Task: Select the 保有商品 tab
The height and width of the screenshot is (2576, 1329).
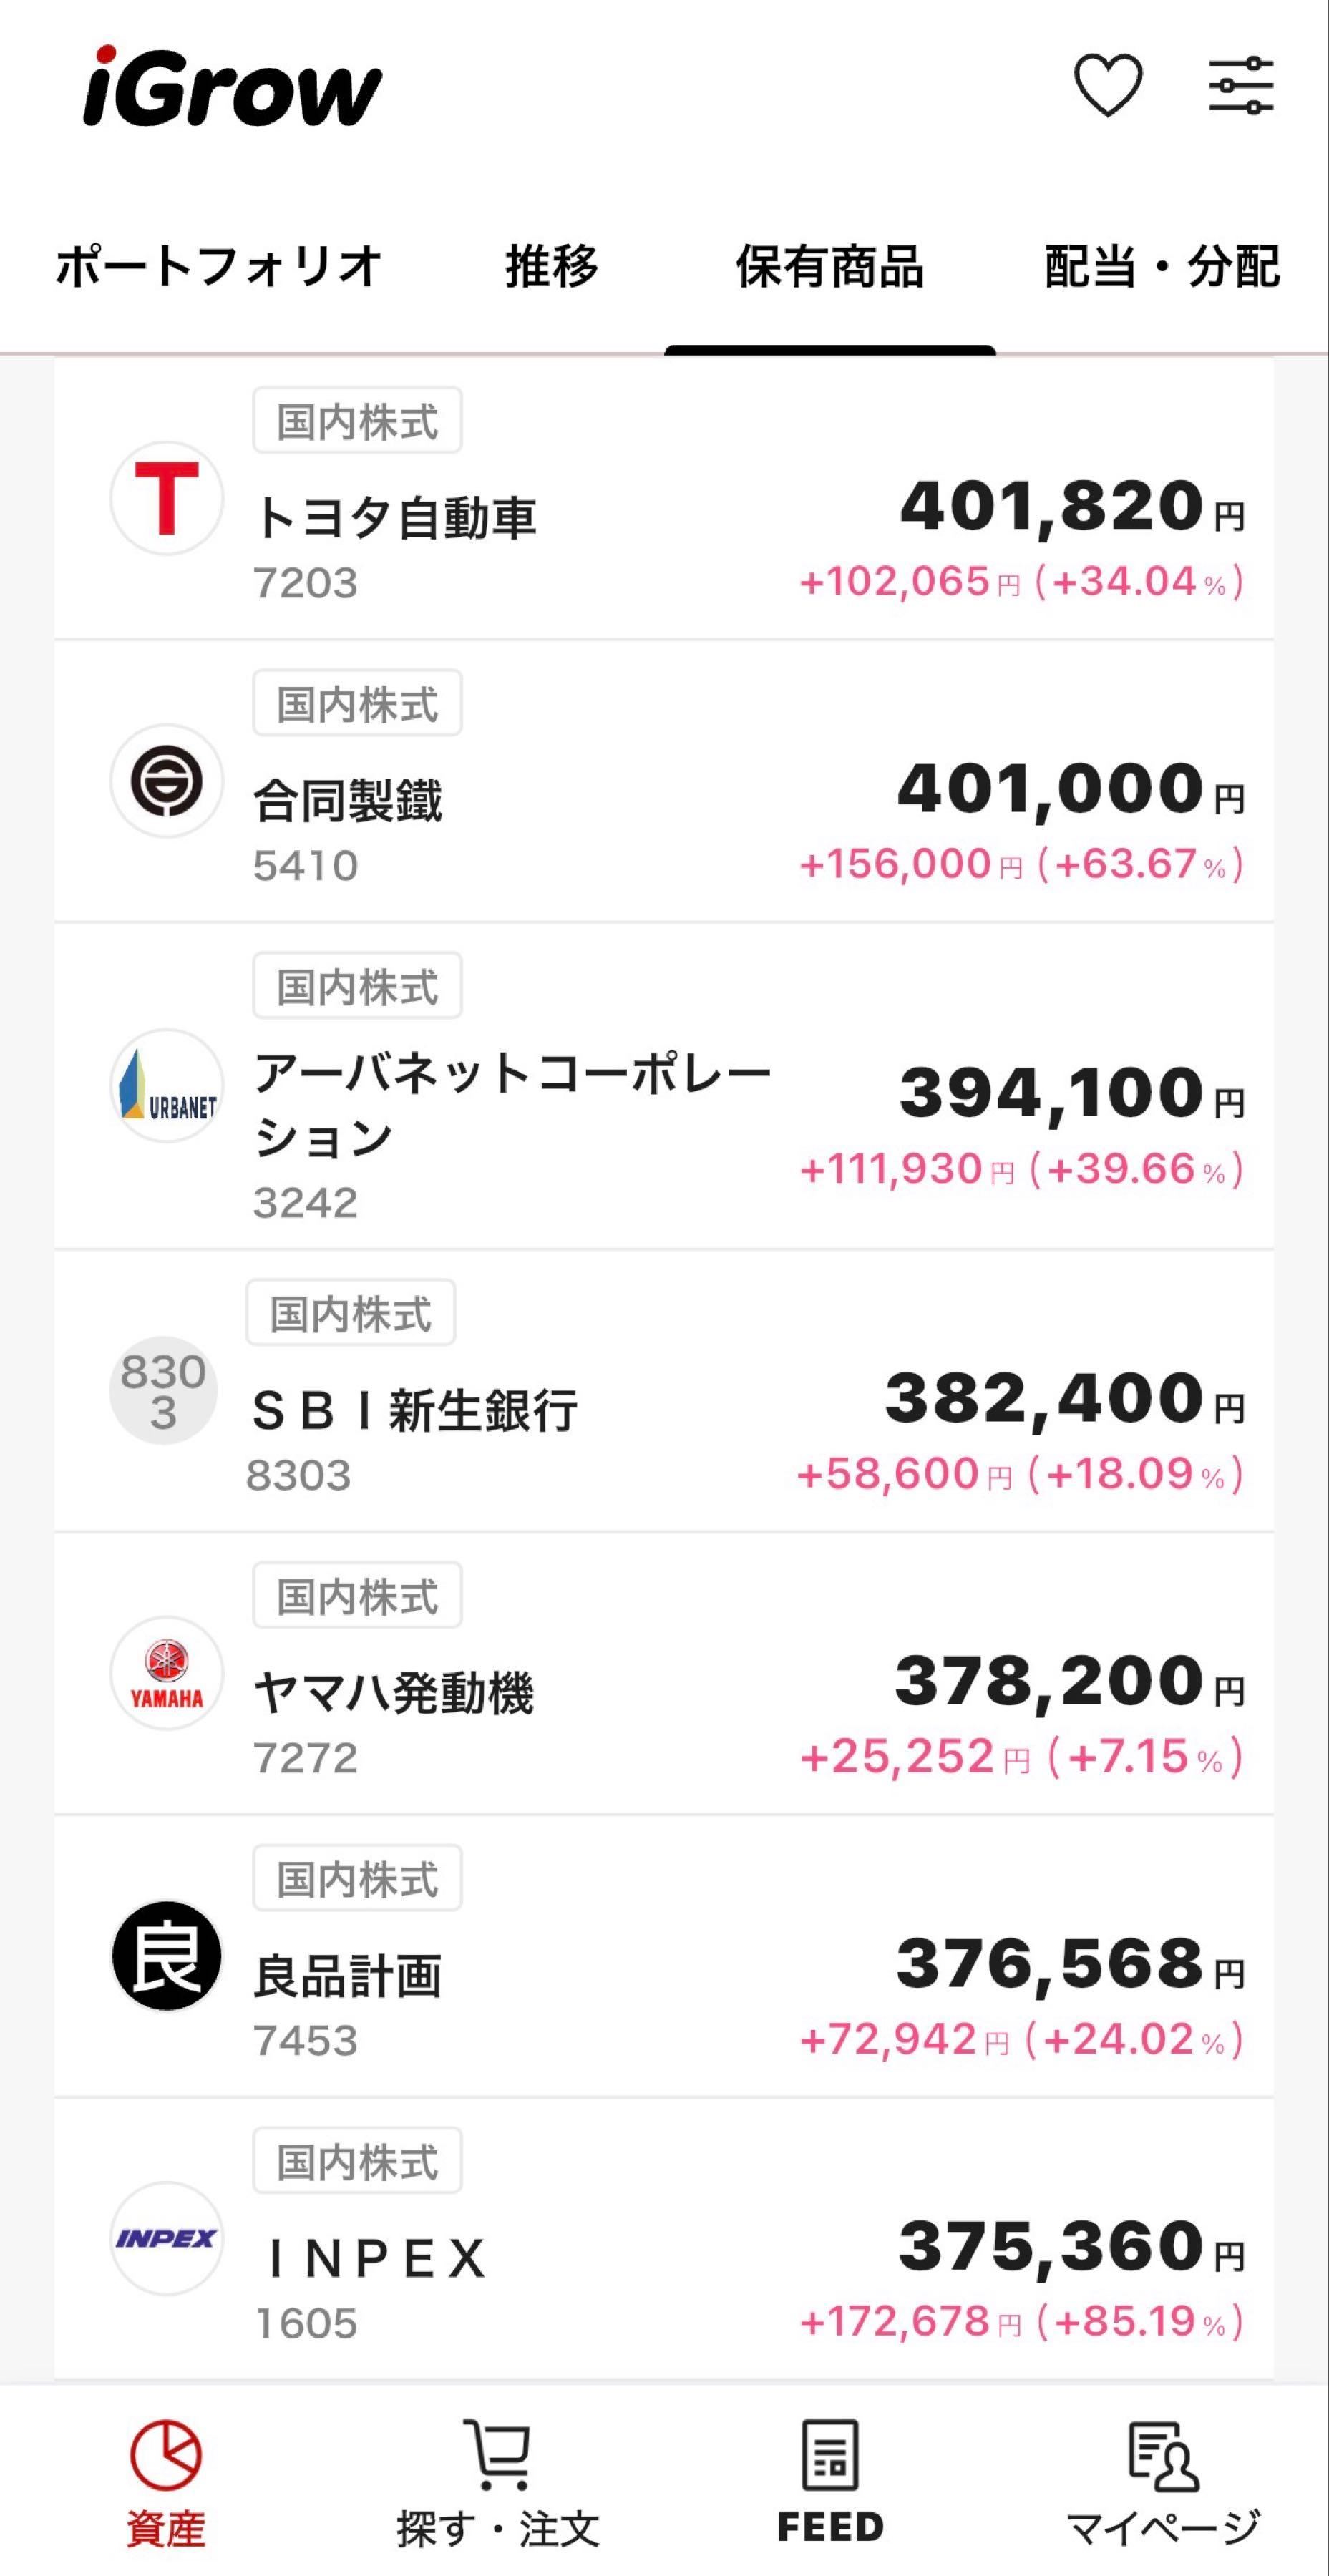Action: coord(829,267)
